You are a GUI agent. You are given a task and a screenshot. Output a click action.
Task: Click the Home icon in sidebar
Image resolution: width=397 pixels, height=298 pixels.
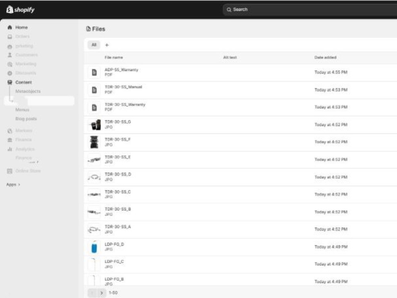10,27
